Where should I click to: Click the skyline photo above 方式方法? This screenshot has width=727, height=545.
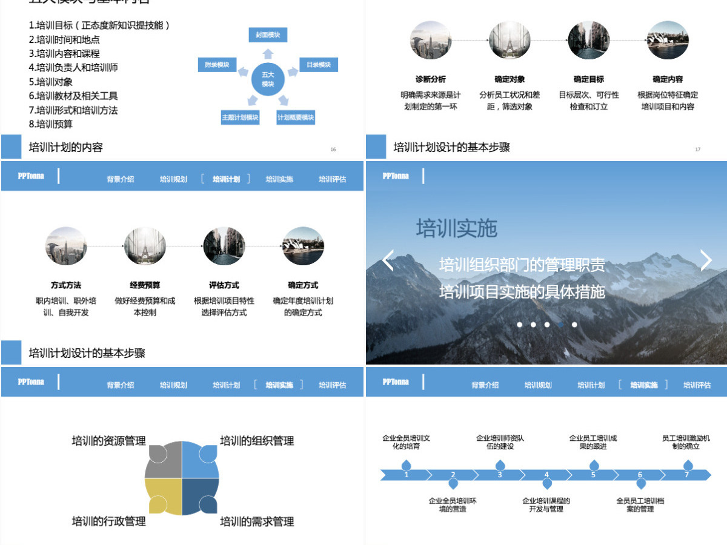[x=66, y=246]
